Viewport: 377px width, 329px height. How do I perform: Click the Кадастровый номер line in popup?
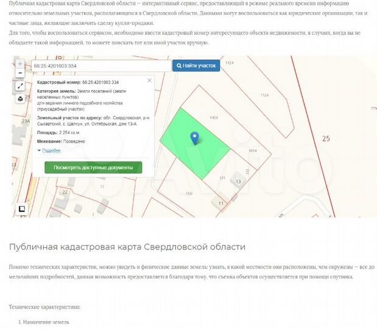[78, 82]
